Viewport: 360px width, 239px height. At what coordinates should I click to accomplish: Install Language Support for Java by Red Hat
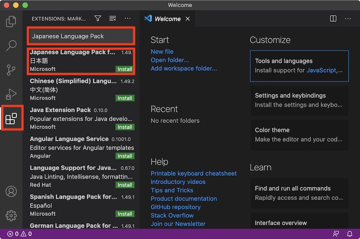(125, 185)
